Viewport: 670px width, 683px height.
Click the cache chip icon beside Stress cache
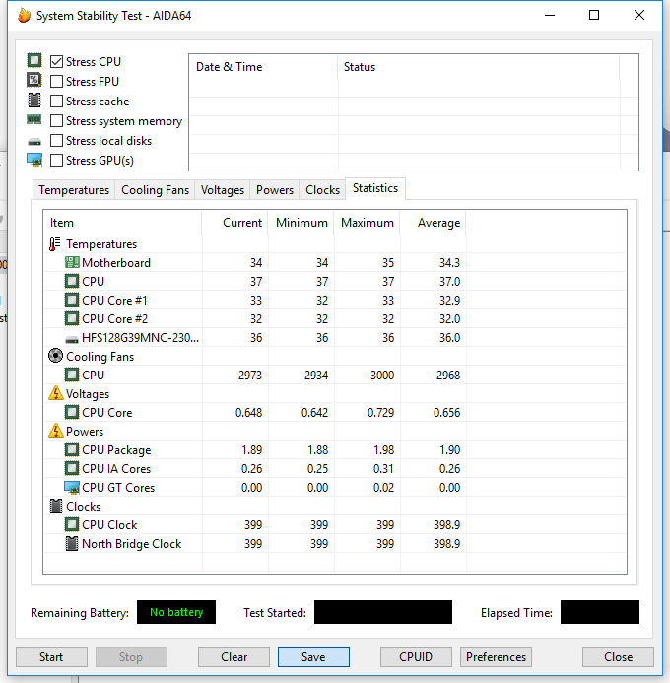pyautogui.click(x=34, y=100)
